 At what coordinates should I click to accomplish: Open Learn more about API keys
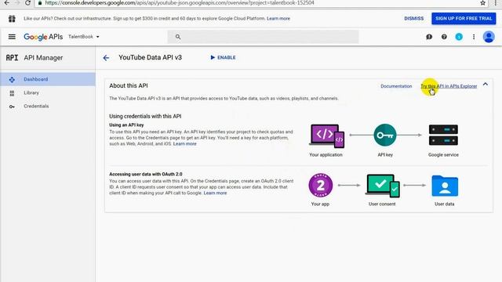(x=185, y=144)
